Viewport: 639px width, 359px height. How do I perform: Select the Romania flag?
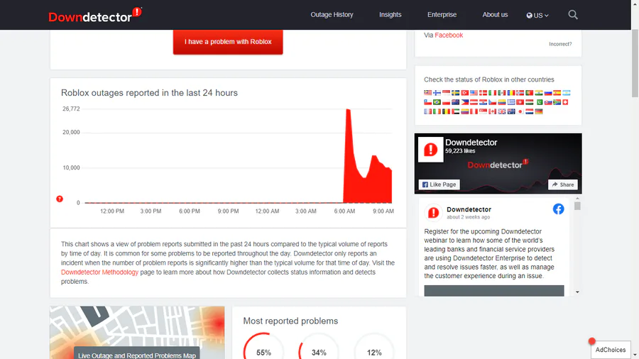(x=511, y=93)
